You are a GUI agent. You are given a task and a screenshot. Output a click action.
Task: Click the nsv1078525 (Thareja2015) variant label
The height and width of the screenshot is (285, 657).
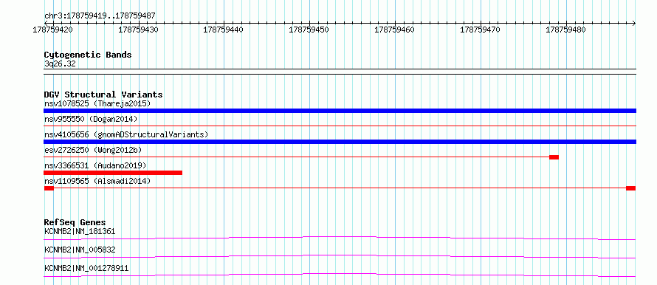[x=97, y=103]
